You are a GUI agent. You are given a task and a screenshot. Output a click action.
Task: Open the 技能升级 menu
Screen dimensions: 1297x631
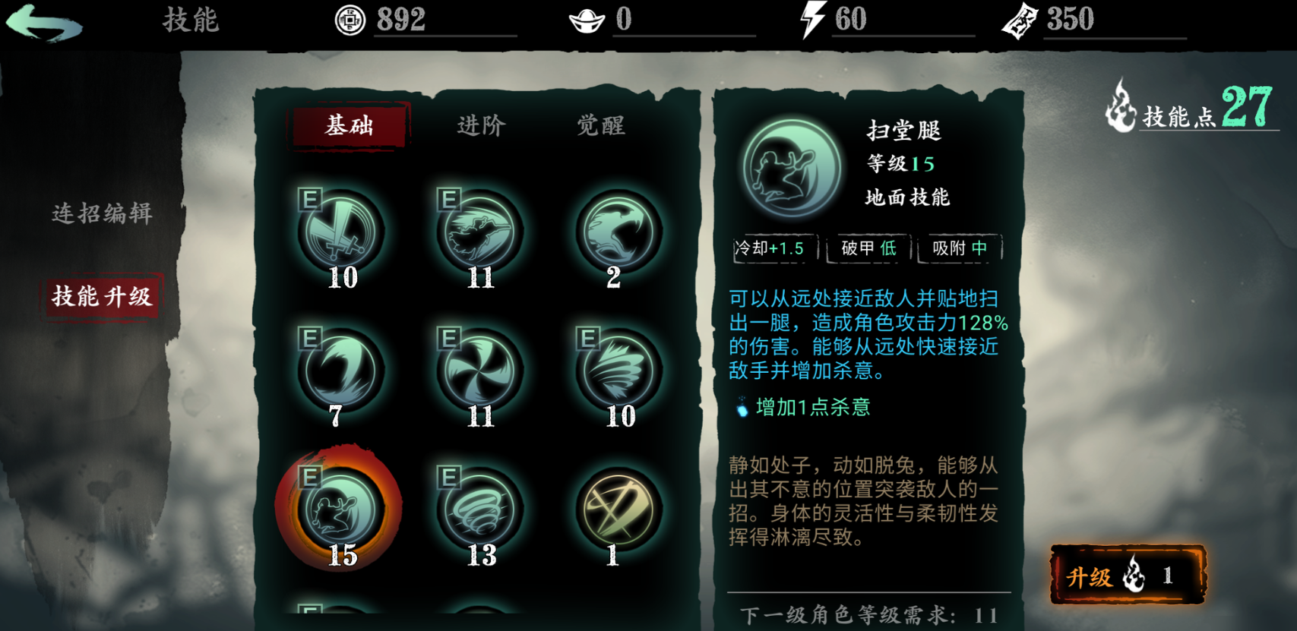pos(102,296)
